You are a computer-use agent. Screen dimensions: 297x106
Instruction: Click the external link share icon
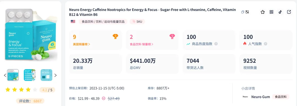point(289,12)
